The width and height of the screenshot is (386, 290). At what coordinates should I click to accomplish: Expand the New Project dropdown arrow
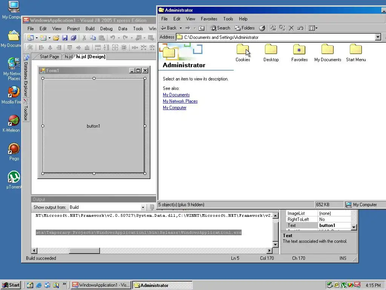(37, 38)
